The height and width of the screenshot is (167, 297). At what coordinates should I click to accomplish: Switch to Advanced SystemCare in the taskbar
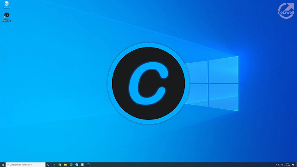click(x=88, y=165)
